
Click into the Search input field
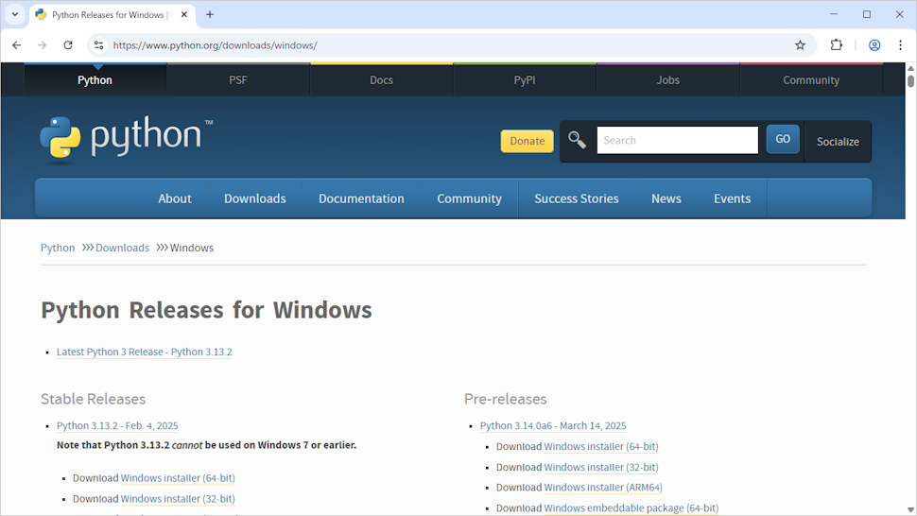677,140
